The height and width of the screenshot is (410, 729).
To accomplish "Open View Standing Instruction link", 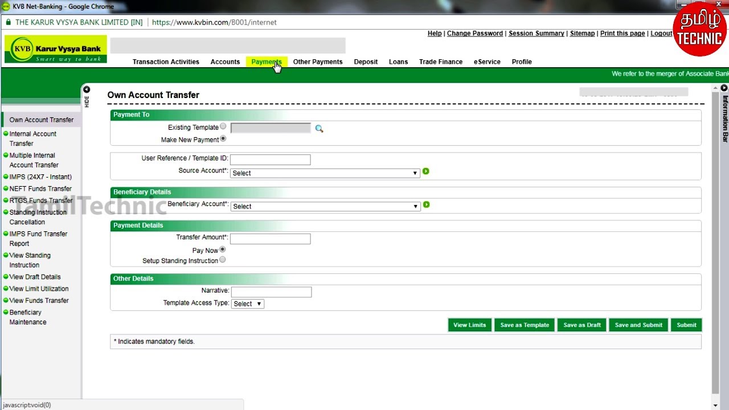I will (x=30, y=260).
